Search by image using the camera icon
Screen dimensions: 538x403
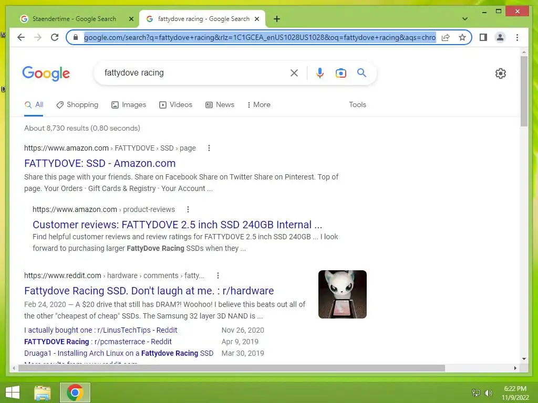(x=340, y=73)
